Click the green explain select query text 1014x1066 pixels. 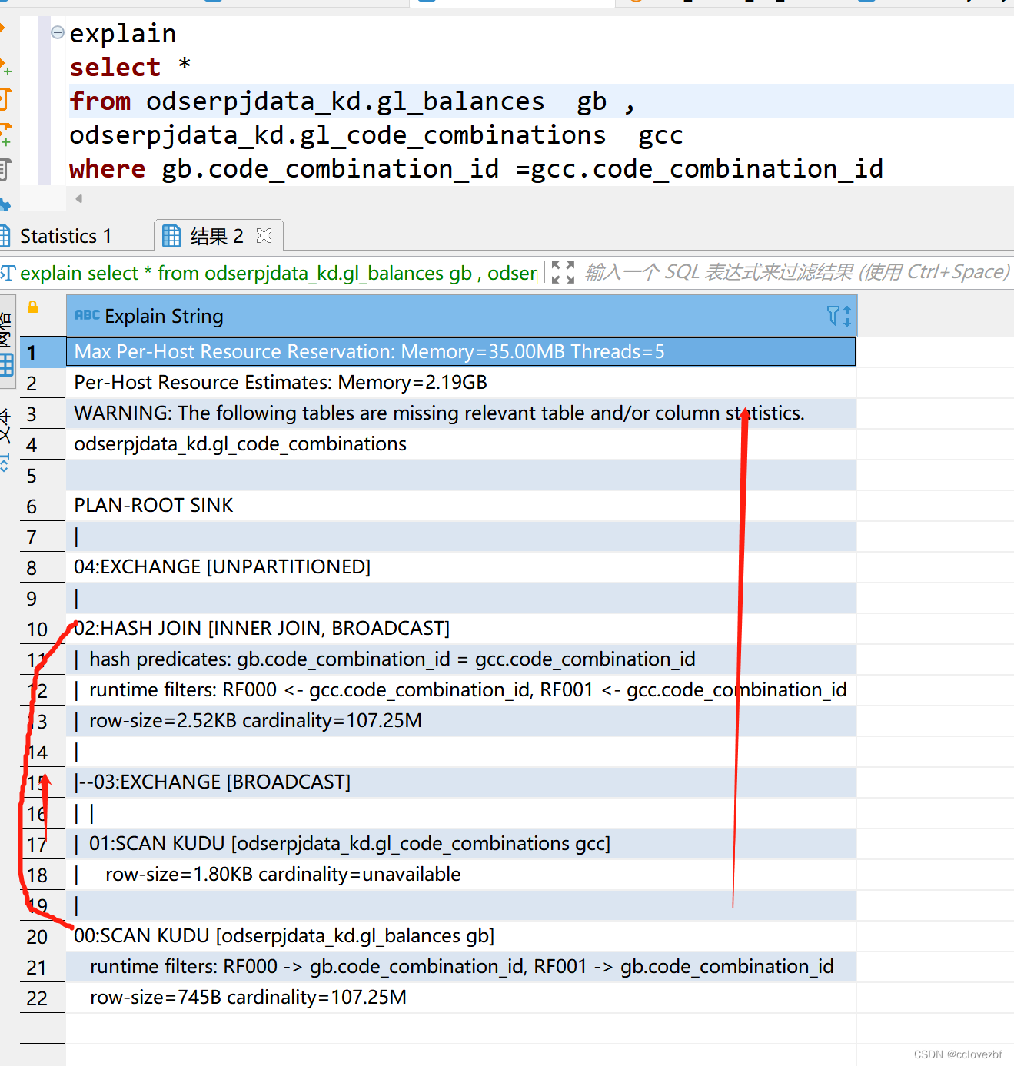point(277,273)
